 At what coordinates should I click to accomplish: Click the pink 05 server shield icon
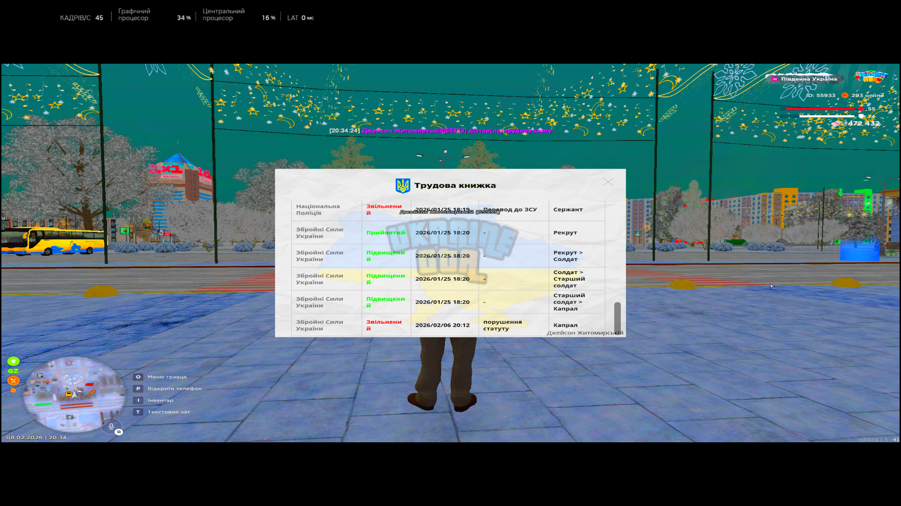(775, 79)
